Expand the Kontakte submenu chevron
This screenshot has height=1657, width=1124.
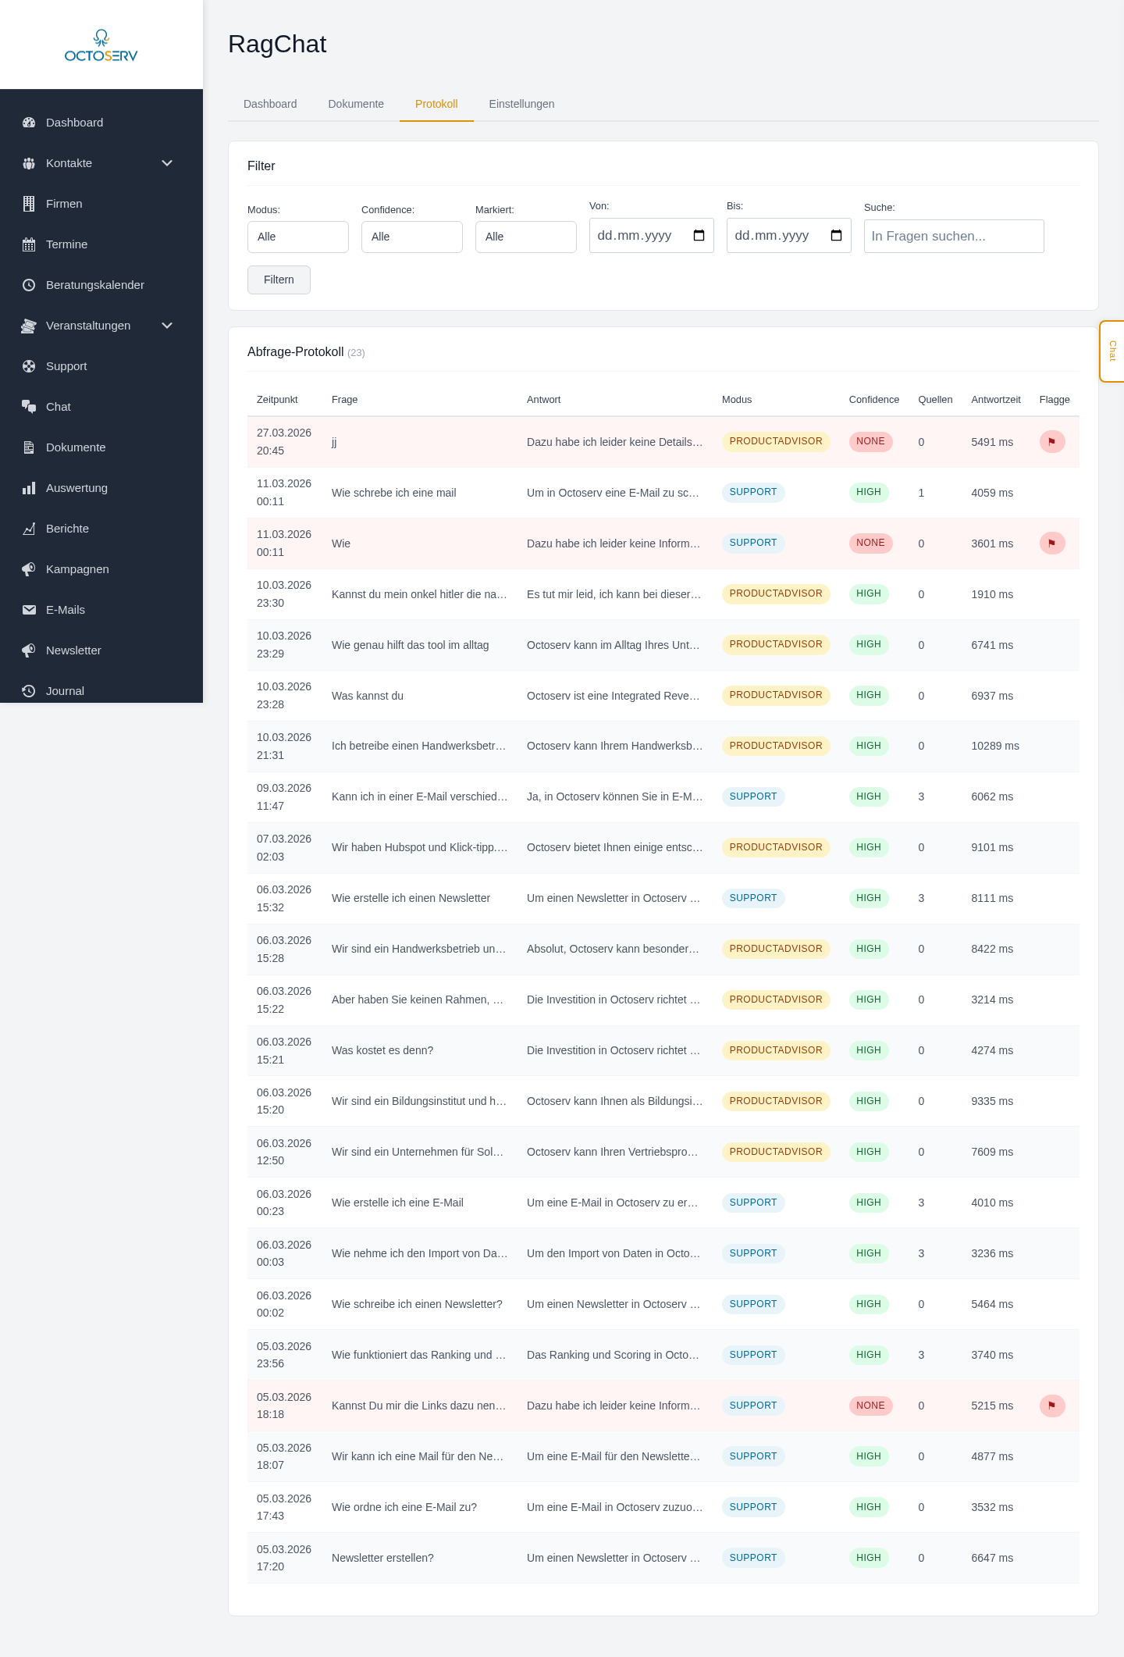(x=167, y=163)
